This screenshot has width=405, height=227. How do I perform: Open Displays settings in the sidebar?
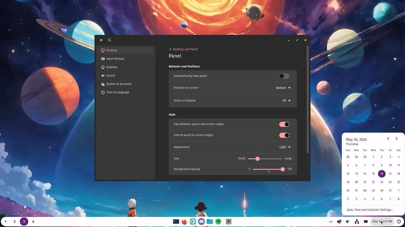(x=112, y=67)
